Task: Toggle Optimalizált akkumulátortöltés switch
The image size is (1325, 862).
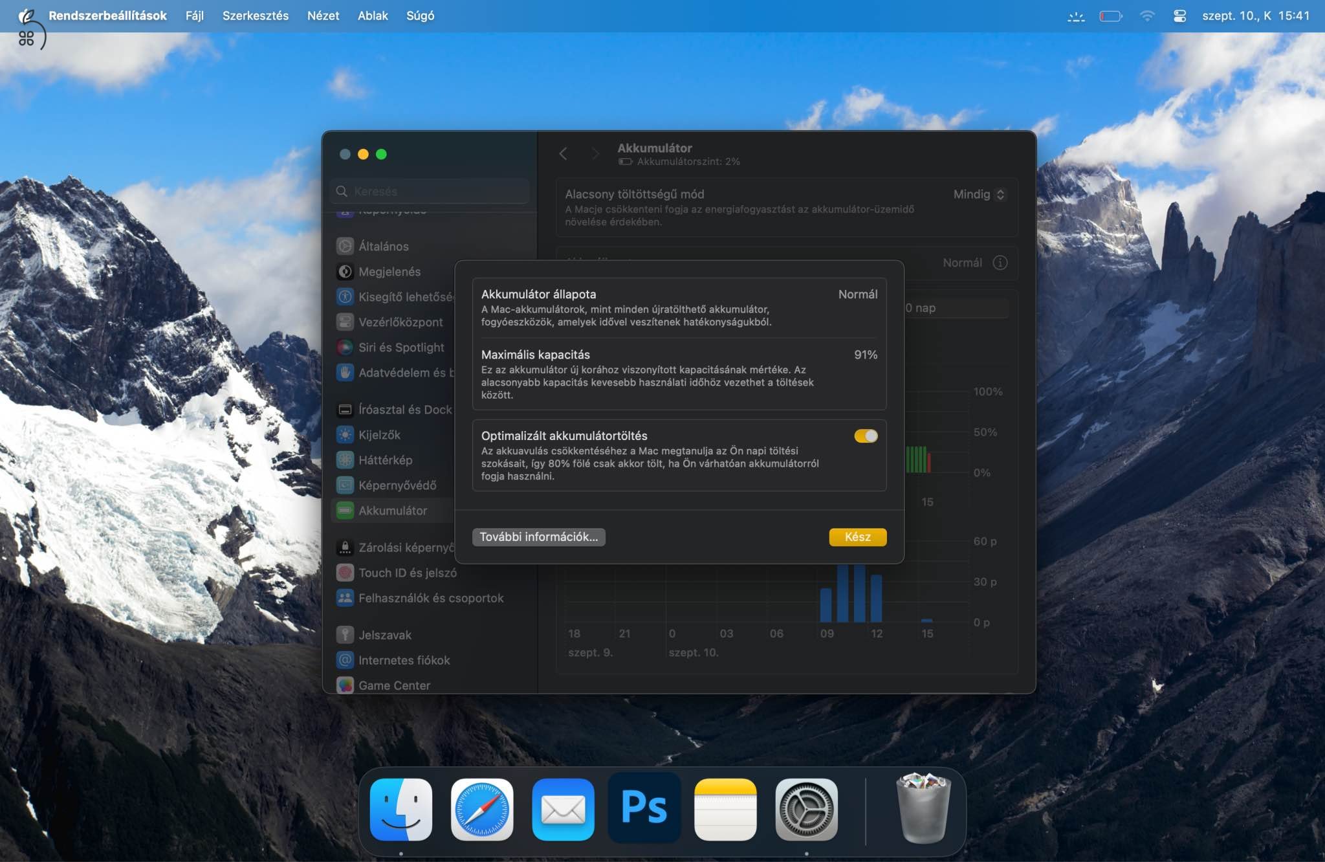Action: 866,436
